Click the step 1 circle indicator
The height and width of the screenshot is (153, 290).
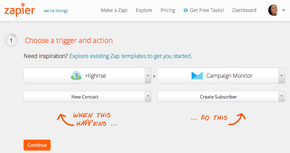click(x=11, y=40)
